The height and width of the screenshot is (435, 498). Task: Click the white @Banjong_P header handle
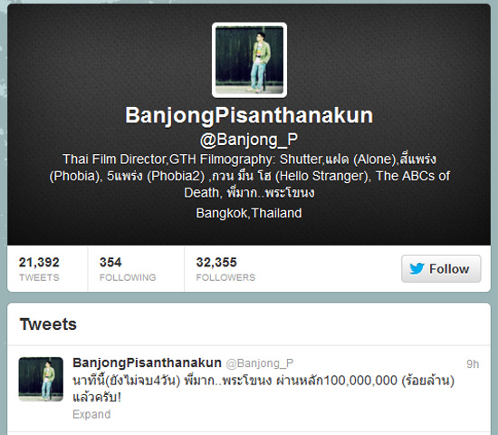[249, 140]
